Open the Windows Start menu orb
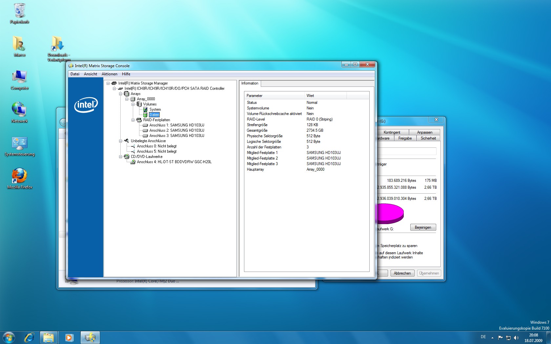This screenshot has height=344, width=551. (9, 337)
